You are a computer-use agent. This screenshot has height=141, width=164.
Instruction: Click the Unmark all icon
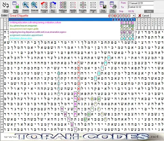(93, 5)
